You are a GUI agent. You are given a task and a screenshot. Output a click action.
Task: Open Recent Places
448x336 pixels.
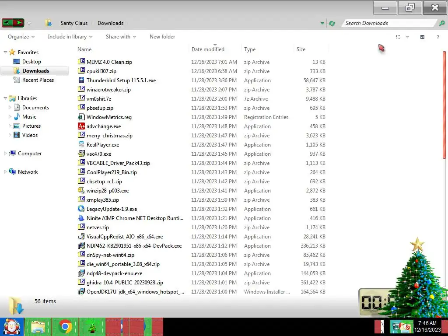(x=38, y=80)
